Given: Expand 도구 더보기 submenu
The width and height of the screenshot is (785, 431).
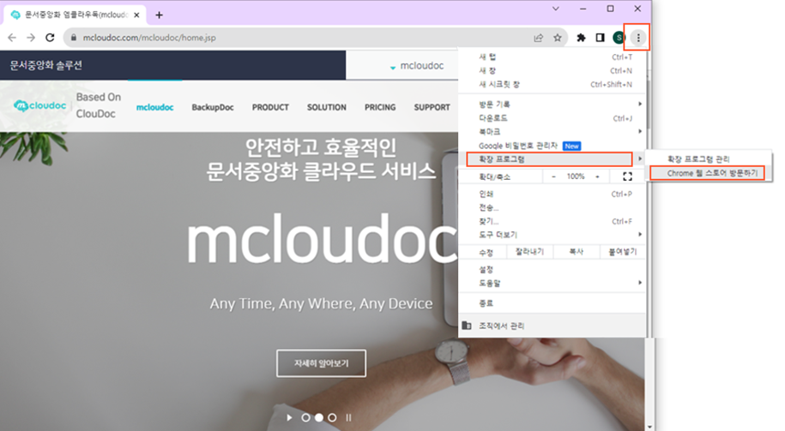Looking at the screenshot, I should 553,235.
